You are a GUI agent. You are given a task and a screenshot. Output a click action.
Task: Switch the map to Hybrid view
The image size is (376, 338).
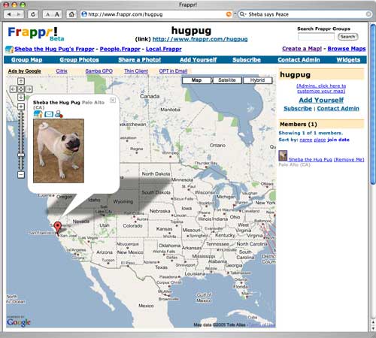[x=257, y=80]
